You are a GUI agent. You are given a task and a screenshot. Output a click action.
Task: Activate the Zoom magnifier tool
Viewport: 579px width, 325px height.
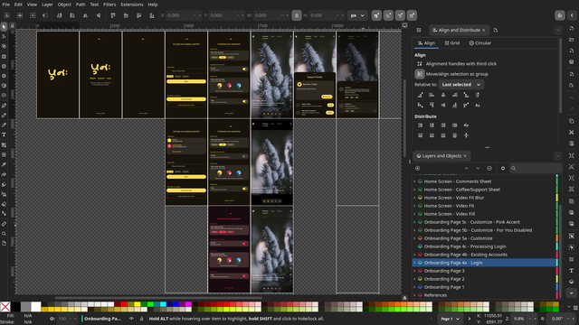4,234
